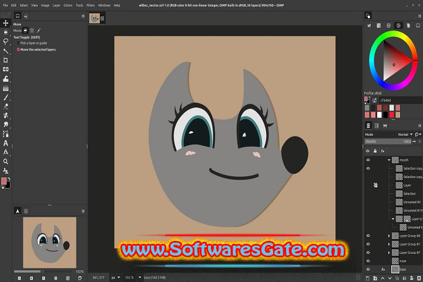The width and height of the screenshot is (423, 282).
Task: Add a mask to the selected layer
Action: pyautogui.click(x=412, y=278)
